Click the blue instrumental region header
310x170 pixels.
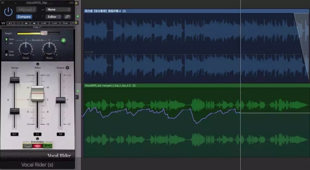pos(196,11)
